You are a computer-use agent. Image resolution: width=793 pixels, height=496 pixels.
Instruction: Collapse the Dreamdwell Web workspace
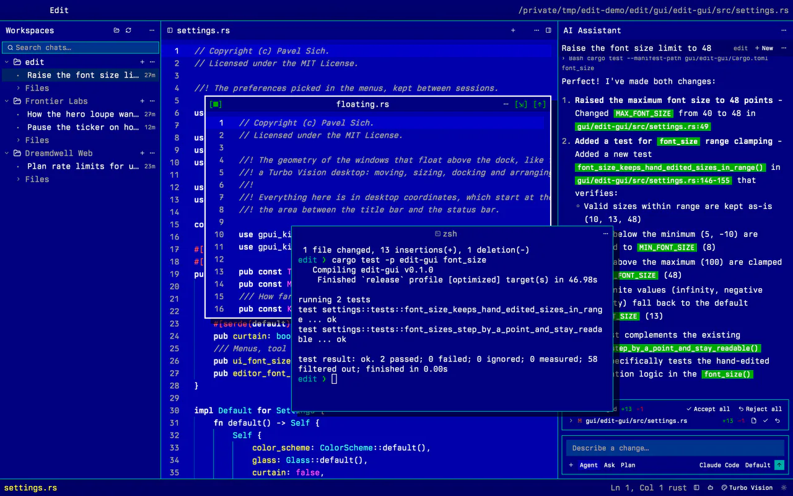7,153
